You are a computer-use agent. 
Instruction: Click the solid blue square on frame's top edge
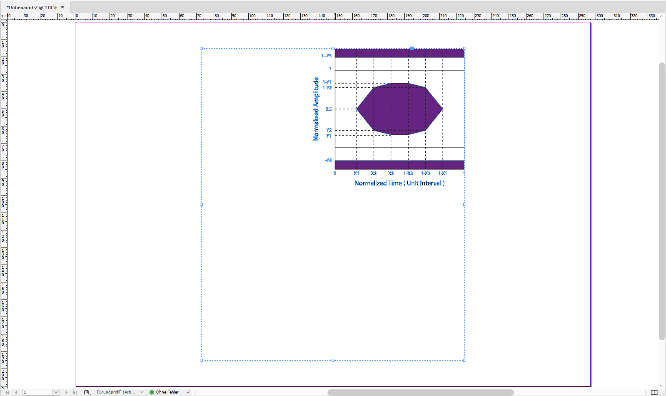pyautogui.click(x=412, y=48)
